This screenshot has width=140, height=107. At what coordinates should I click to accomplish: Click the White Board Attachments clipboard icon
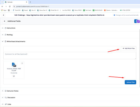5,41
